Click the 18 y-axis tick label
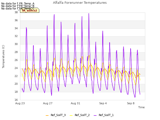Image resolution: width=160 pixels, height=120 pixels. click(x=16, y=92)
